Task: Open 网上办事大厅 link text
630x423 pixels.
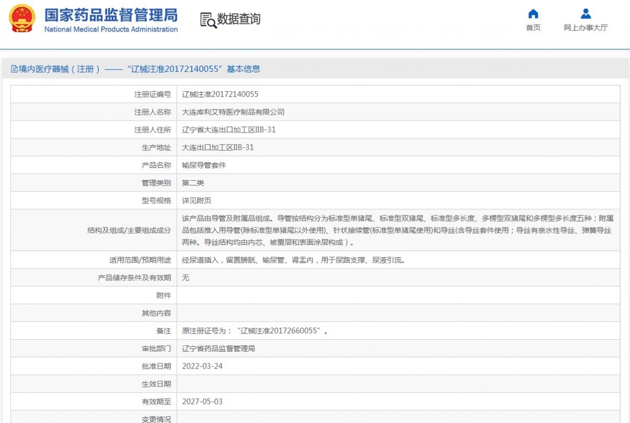Action: (586, 28)
